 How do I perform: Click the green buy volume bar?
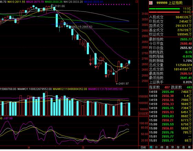(164, 9)
